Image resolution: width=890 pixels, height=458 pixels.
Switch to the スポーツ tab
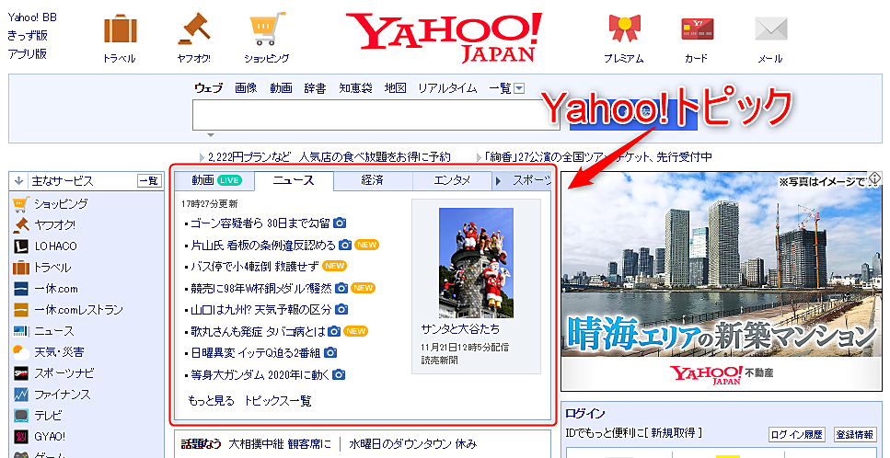point(531,181)
